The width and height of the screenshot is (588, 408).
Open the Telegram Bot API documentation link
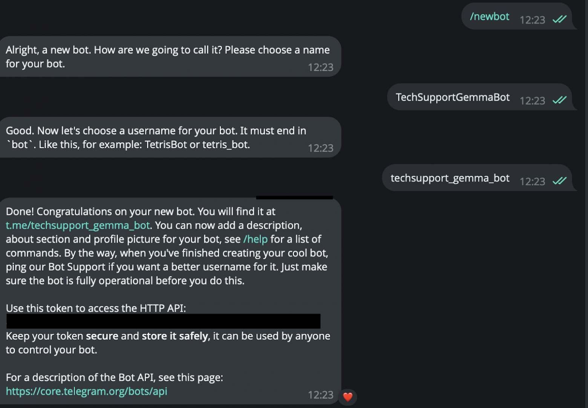pyautogui.click(x=86, y=391)
